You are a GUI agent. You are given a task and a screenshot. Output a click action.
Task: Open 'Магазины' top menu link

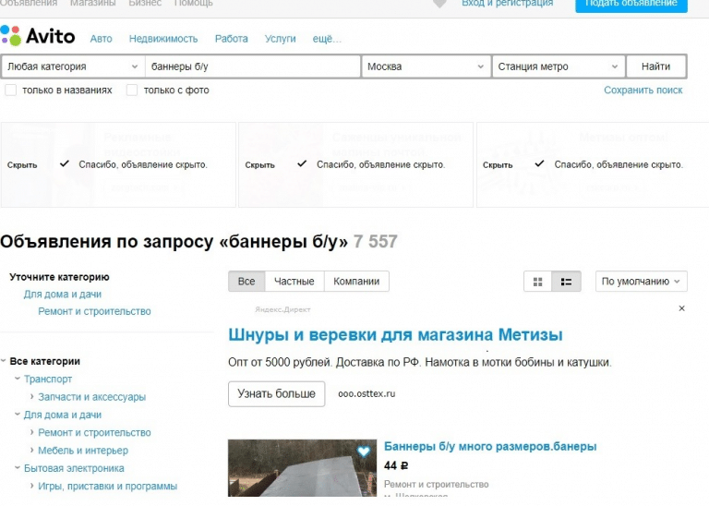tap(92, 3)
